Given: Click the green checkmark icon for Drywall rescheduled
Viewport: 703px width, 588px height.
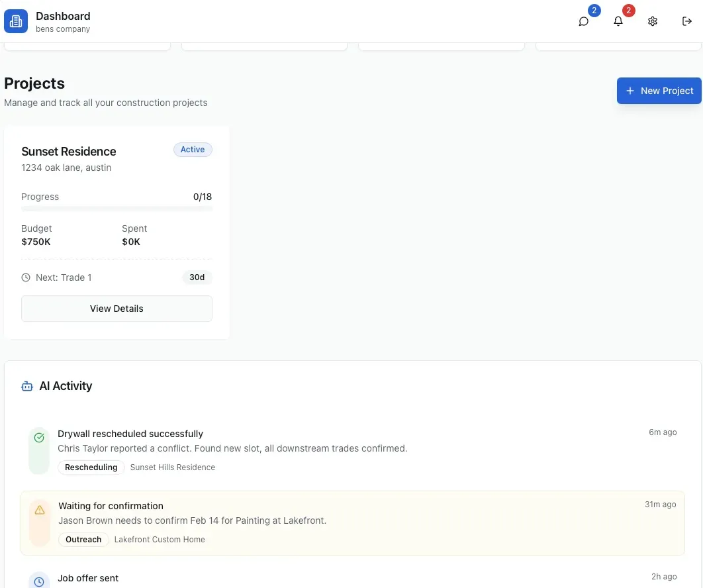Looking at the screenshot, I should point(39,438).
